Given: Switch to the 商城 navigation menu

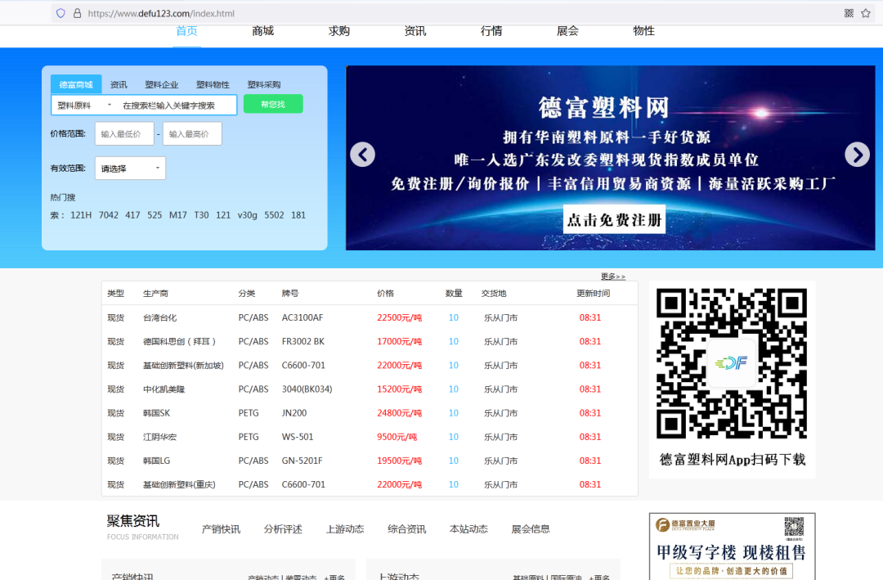Looking at the screenshot, I should (262, 30).
